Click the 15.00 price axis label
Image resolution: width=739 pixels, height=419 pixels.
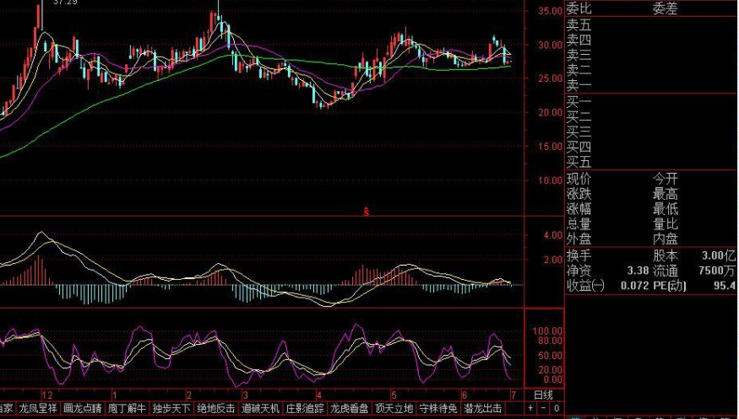(551, 147)
